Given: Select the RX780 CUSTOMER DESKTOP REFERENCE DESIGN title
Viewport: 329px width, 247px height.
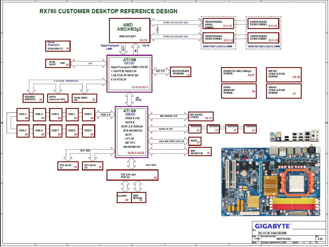Looking at the screenshot, I should [108, 11].
